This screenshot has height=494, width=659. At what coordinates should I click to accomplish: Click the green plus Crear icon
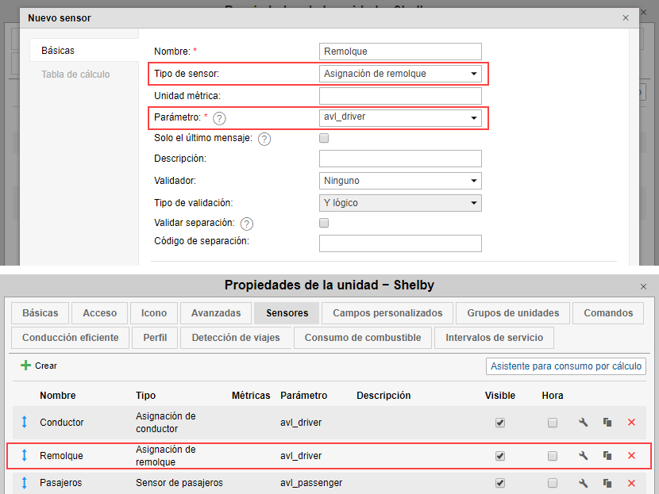[25, 366]
